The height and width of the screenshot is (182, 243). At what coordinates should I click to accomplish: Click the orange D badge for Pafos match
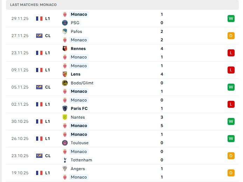[231, 36]
